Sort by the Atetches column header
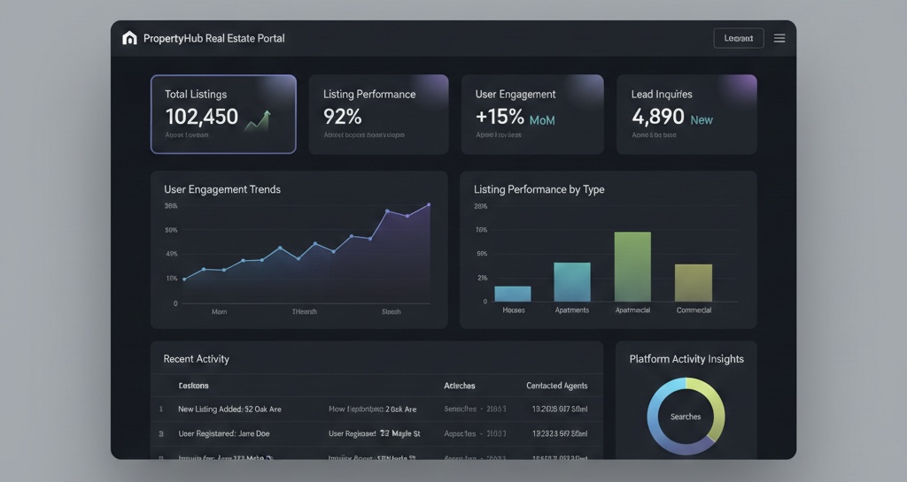The height and width of the screenshot is (482, 907). (x=460, y=386)
